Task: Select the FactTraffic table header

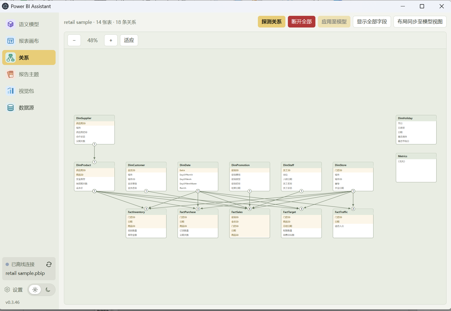Action: coord(353,212)
